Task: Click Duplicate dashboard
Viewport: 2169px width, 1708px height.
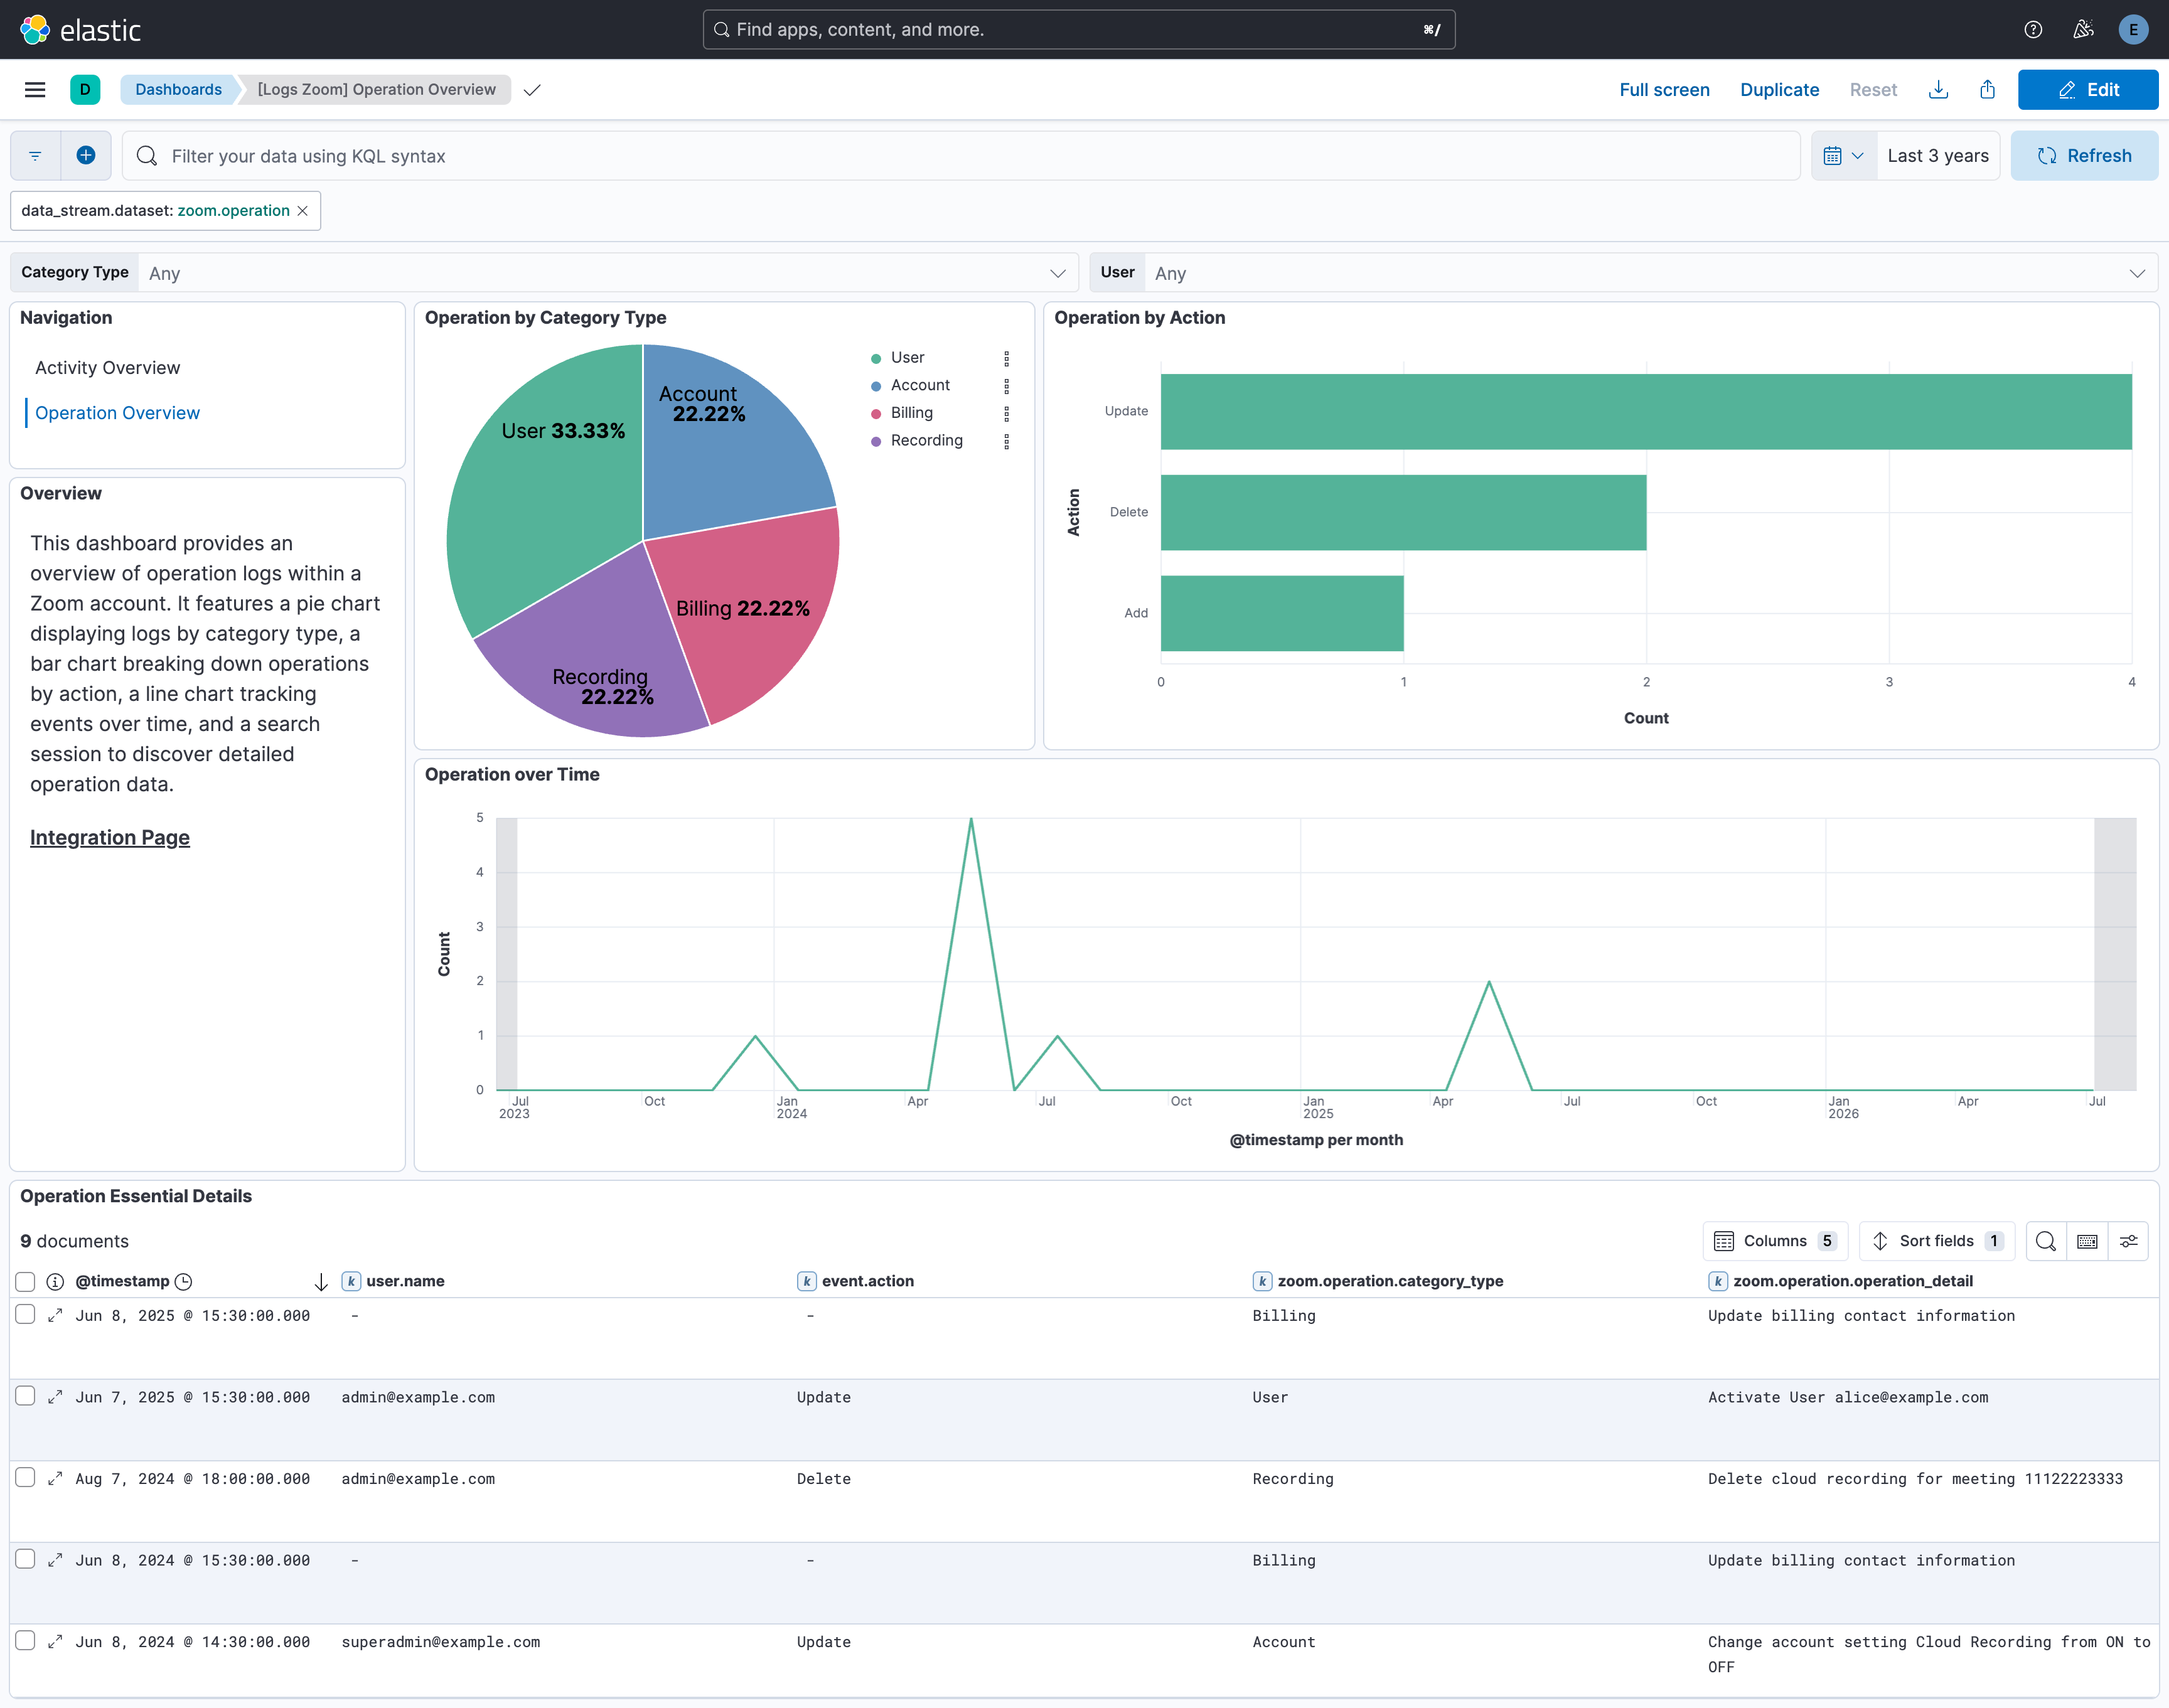Action: pos(1779,90)
